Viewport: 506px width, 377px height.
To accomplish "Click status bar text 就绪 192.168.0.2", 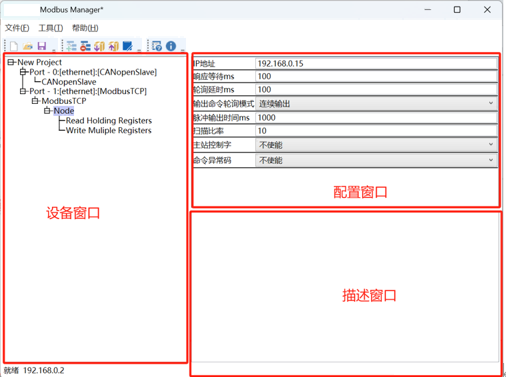I will [x=34, y=370].
